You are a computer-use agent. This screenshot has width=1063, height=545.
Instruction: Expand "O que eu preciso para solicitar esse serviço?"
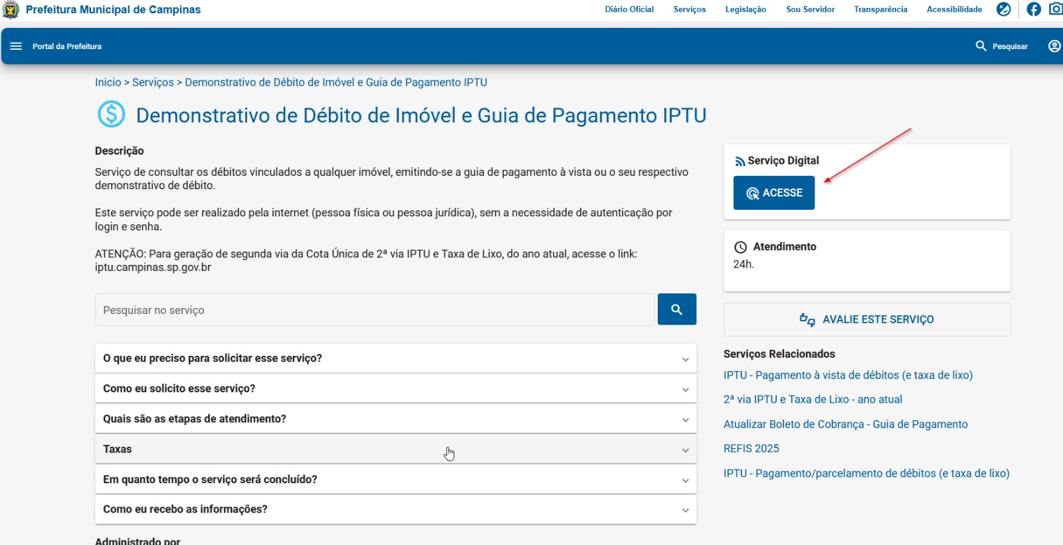[x=395, y=358]
